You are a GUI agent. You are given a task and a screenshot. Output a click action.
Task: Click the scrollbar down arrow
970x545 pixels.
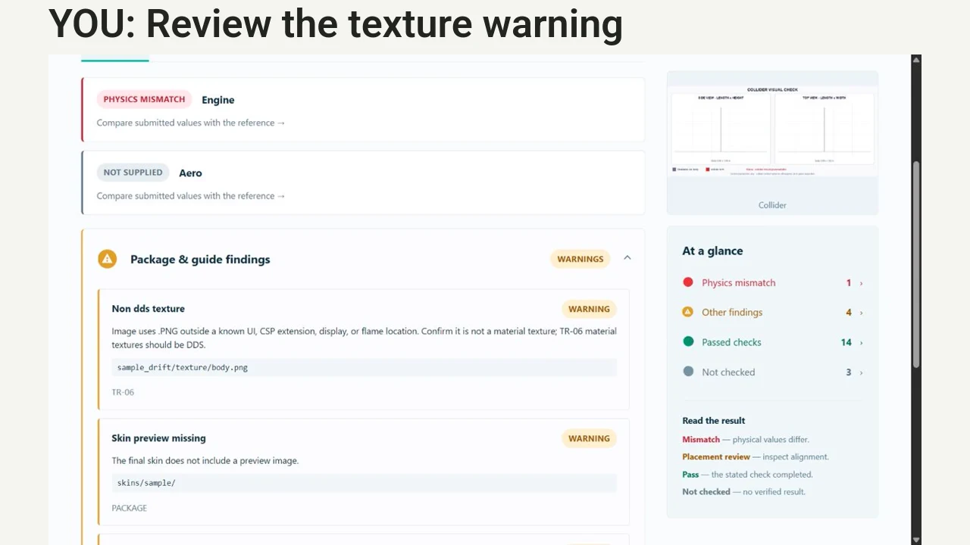click(916, 540)
